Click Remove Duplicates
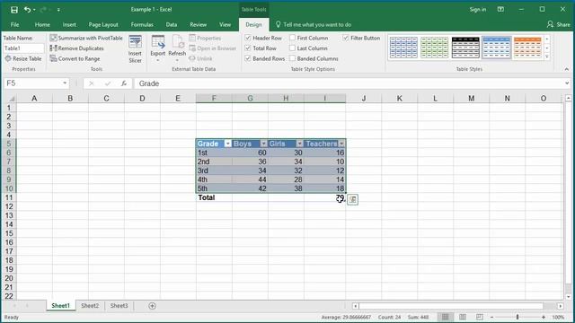 pyautogui.click(x=76, y=48)
